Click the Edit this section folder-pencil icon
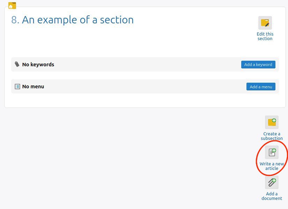The height and width of the screenshot is (209, 288). click(265, 23)
